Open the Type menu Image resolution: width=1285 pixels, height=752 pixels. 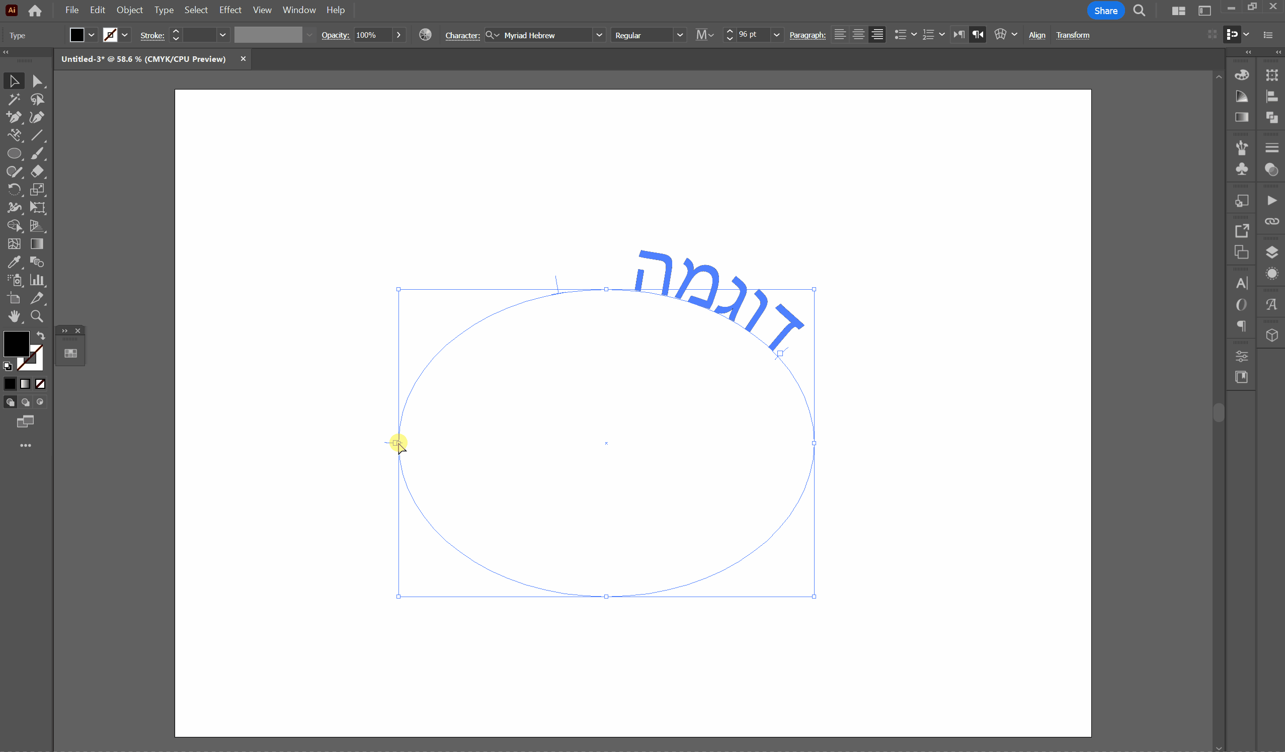tap(163, 10)
